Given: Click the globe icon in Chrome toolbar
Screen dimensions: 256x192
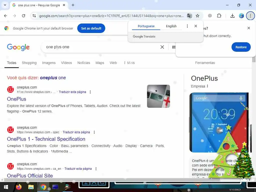Looking at the screenshot, I should click(210, 16).
